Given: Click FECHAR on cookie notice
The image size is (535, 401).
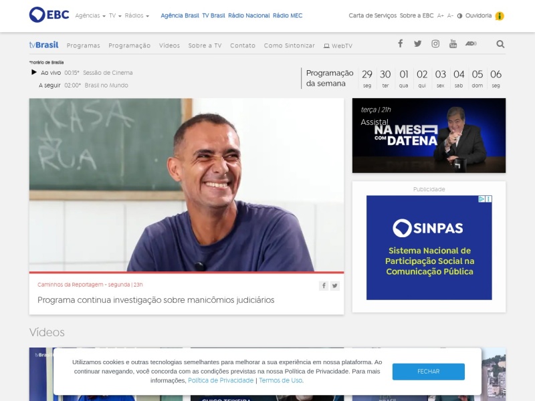Looking at the screenshot, I should click(428, 372).
